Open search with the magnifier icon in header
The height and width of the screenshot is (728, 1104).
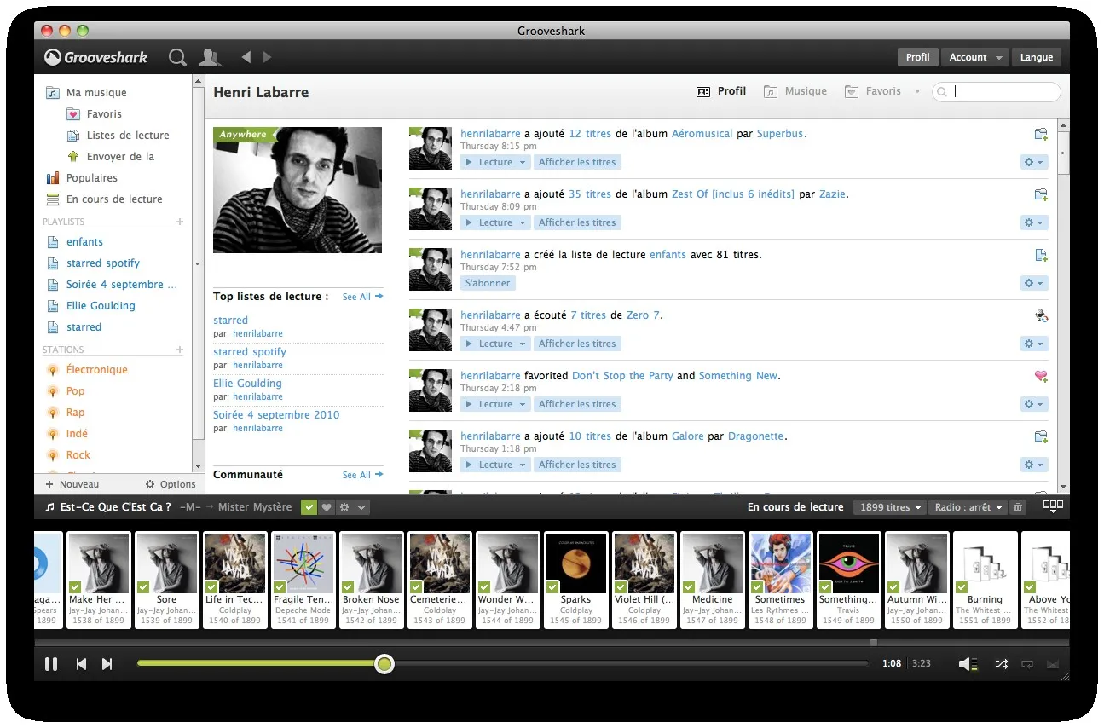[x=177, y=57]
